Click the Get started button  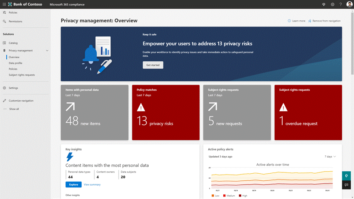point(153,65)
